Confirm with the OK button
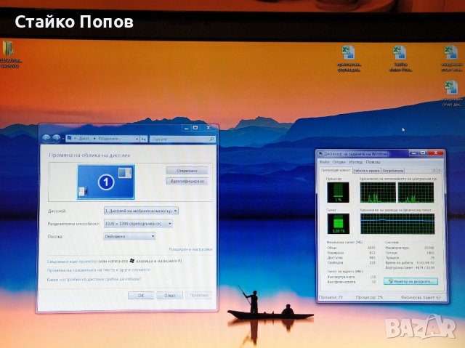Image resolution: width=465 pixels, height=348 pixels. click(x=141, y=295)
